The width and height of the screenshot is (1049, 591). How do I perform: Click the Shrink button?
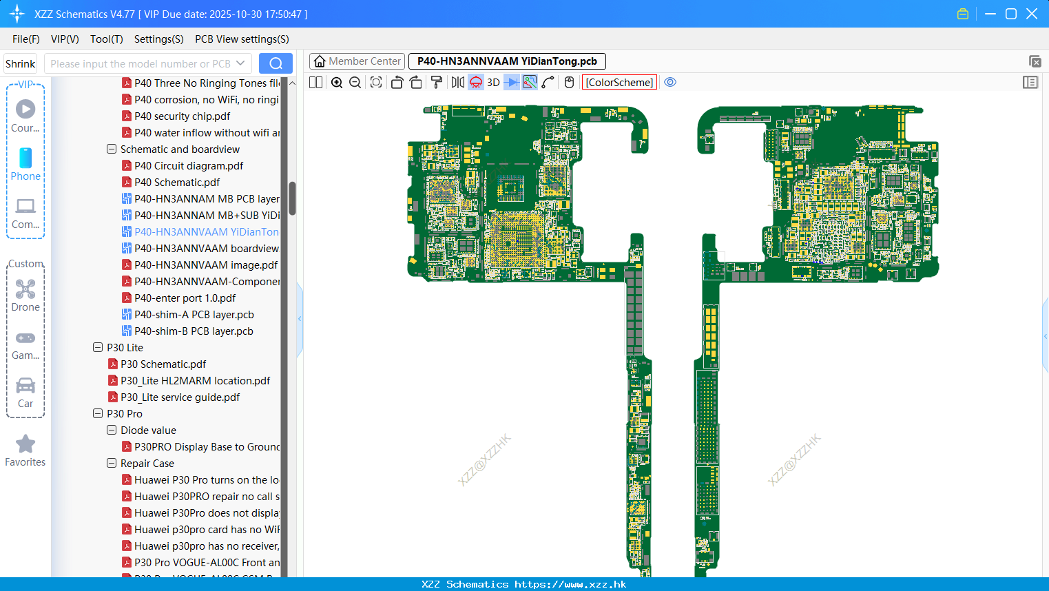(20, 63)
